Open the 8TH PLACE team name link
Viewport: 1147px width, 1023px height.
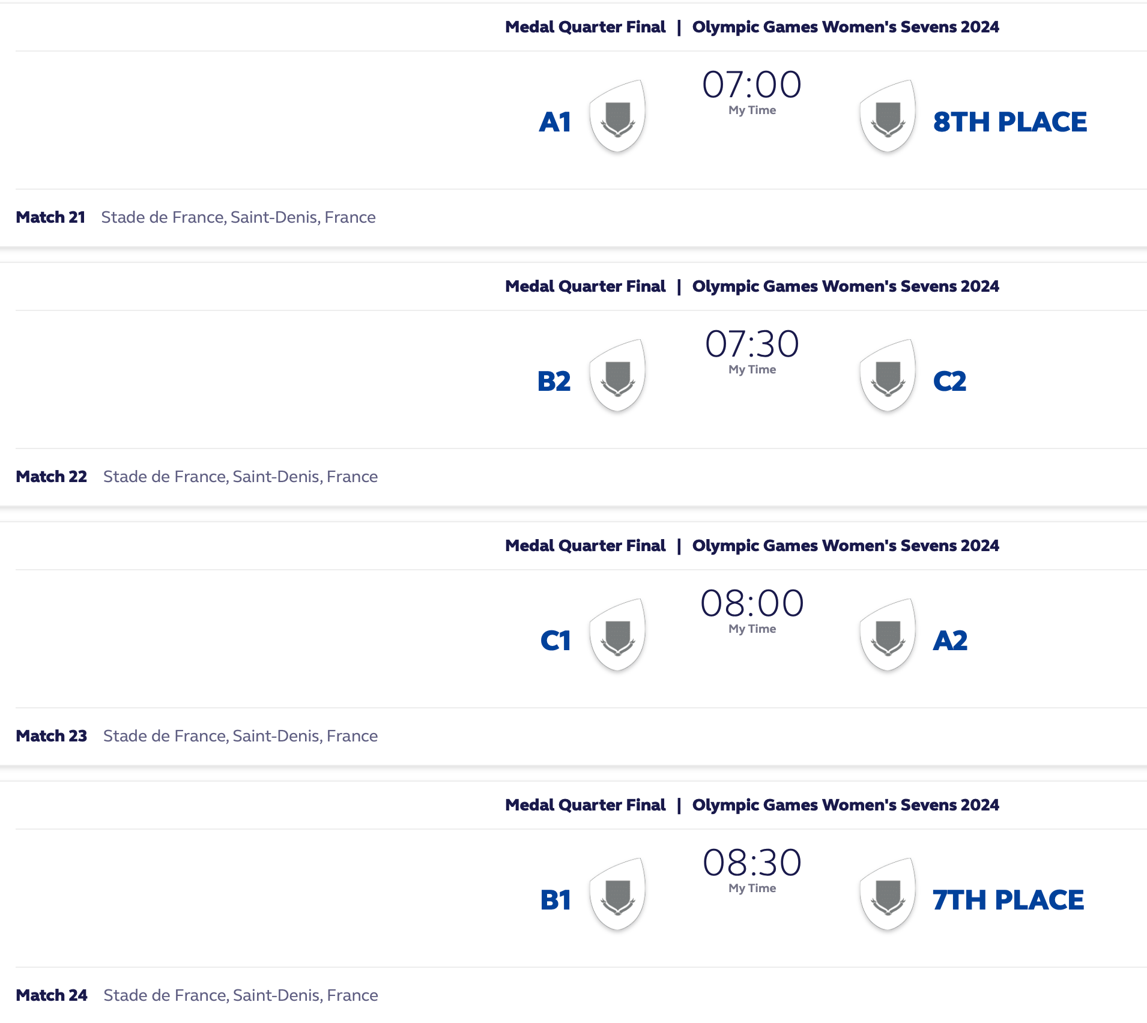tap(1009, 122)
